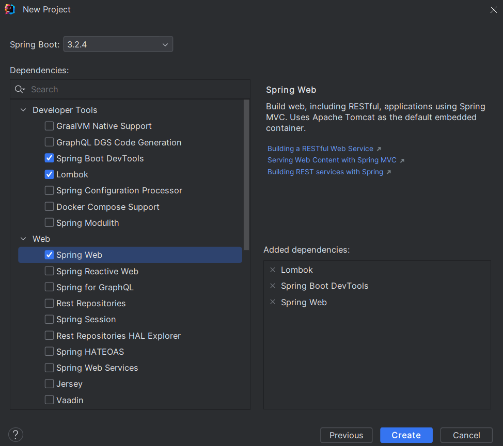Enable GraalVM Native Support checkbox

[x=49, y=126]
